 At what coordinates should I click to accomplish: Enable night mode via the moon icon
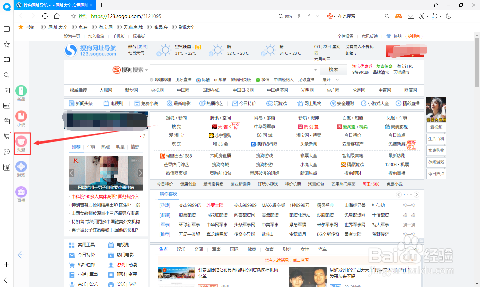tap(448, 16)
